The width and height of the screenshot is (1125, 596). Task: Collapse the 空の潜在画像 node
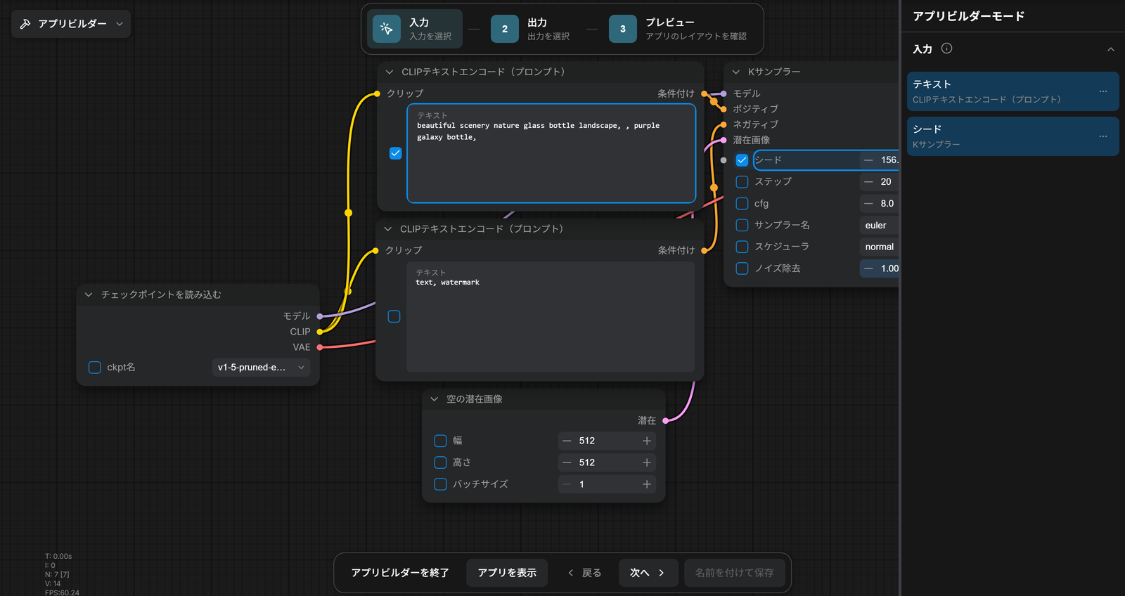point(435,399)
